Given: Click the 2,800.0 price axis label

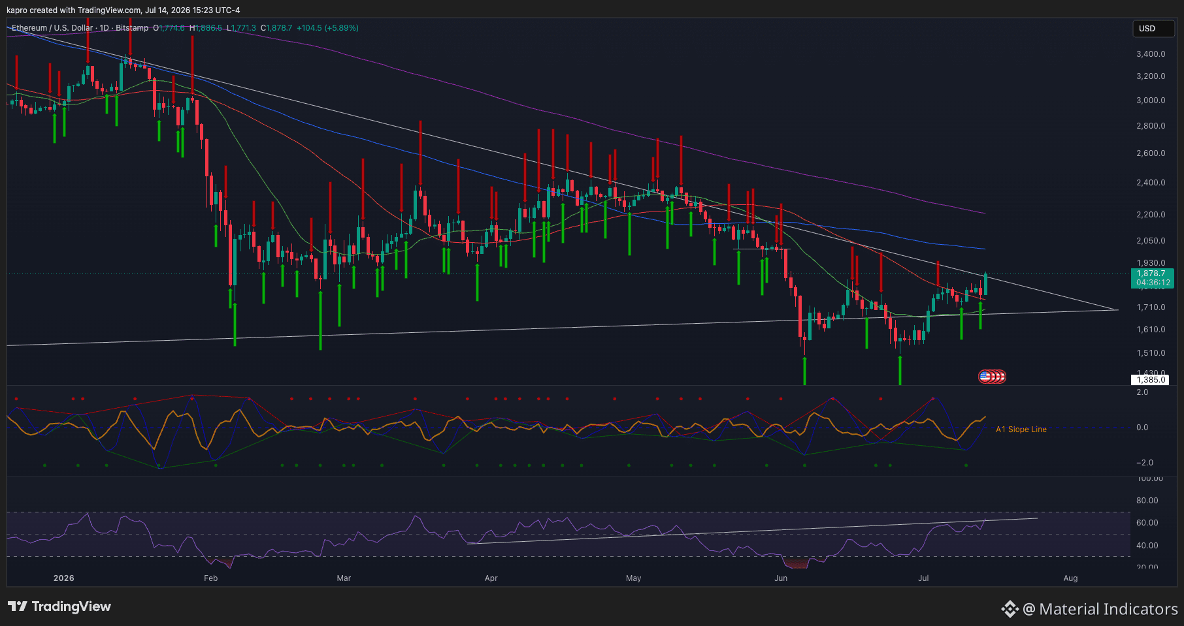Looking at the screenshot, I should pyautogui.click(x=1151, y=126).
